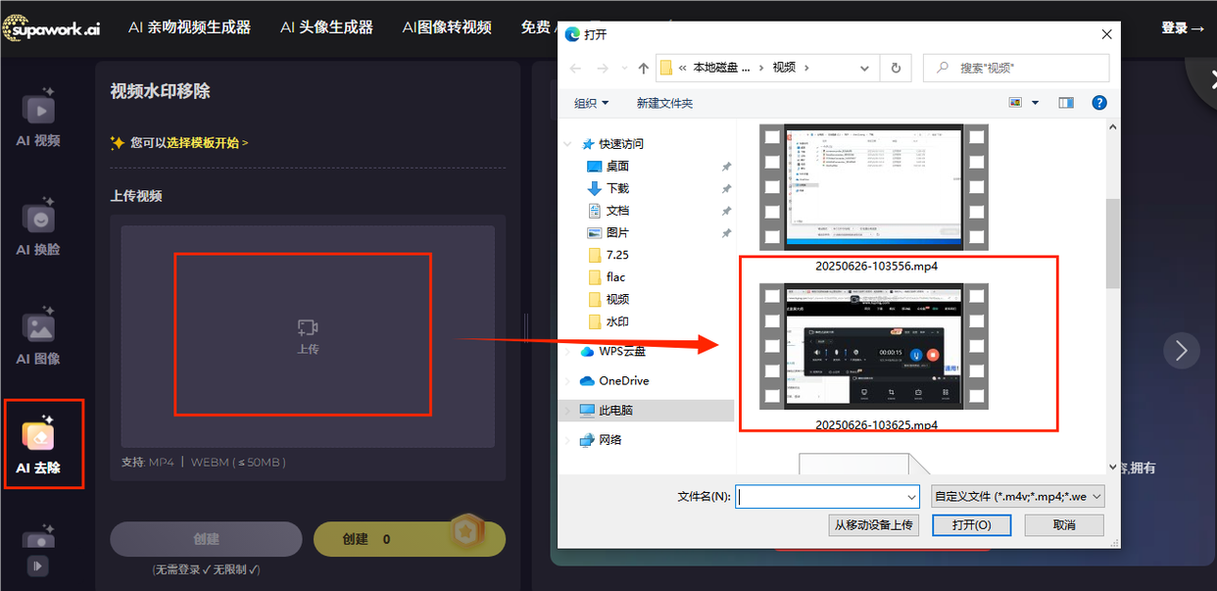
Task: Click the 登录 link
Action: (1183, 27)
